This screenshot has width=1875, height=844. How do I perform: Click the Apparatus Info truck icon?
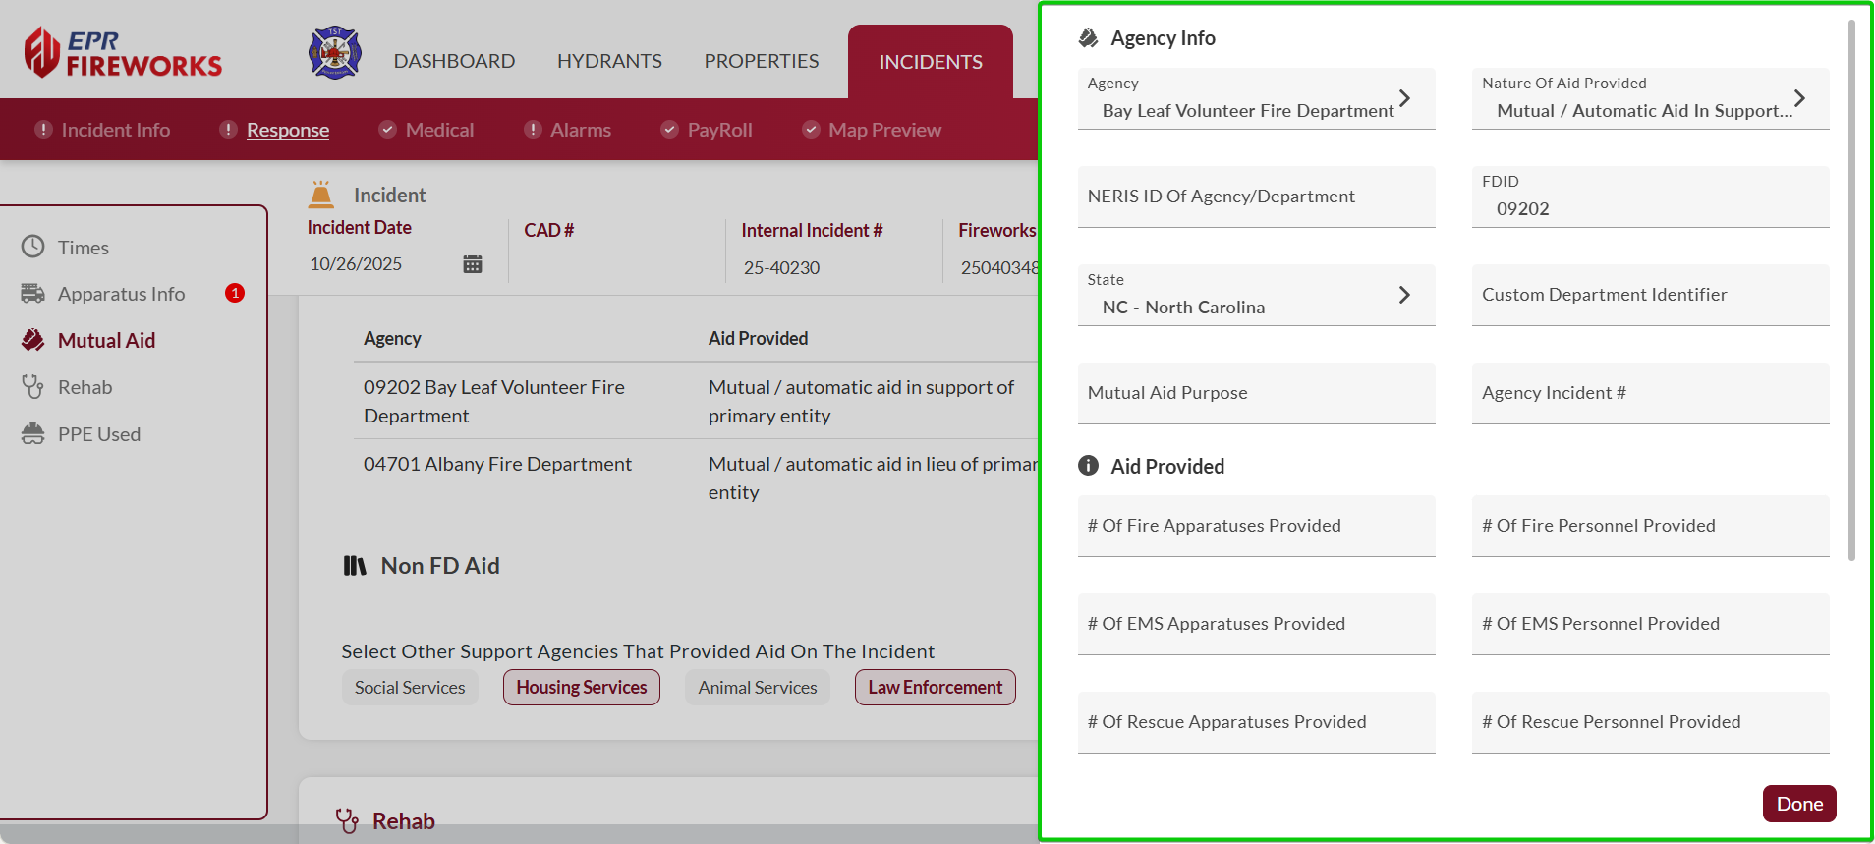pos(33,294)
